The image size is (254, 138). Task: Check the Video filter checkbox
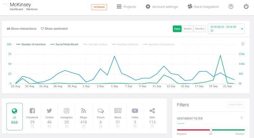[x=135, y=127]
